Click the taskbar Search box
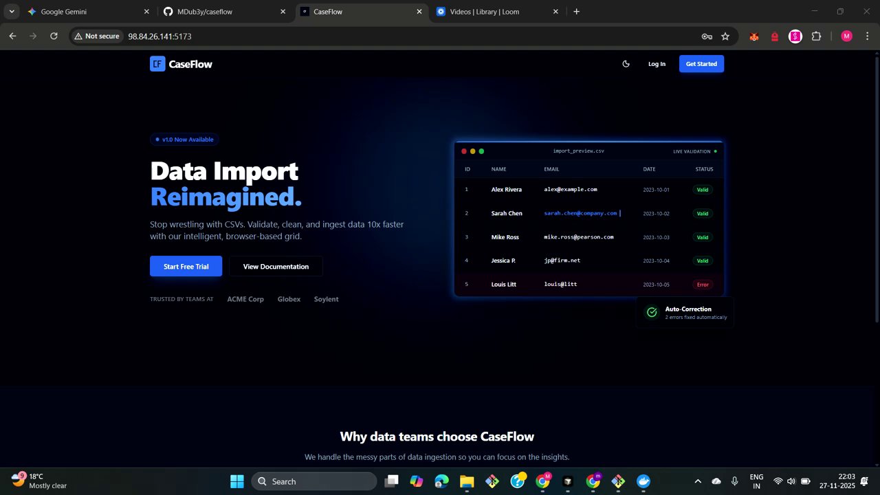Viewport: 880px width, 495px height. (x=314, y=481)
